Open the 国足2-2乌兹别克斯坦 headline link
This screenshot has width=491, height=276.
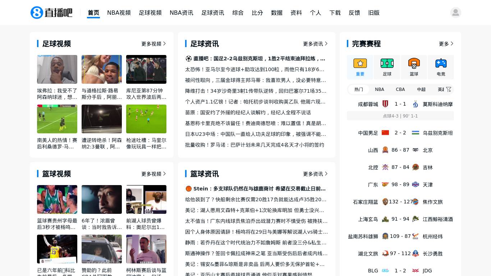pyautogui.click(x=257, y=59)
